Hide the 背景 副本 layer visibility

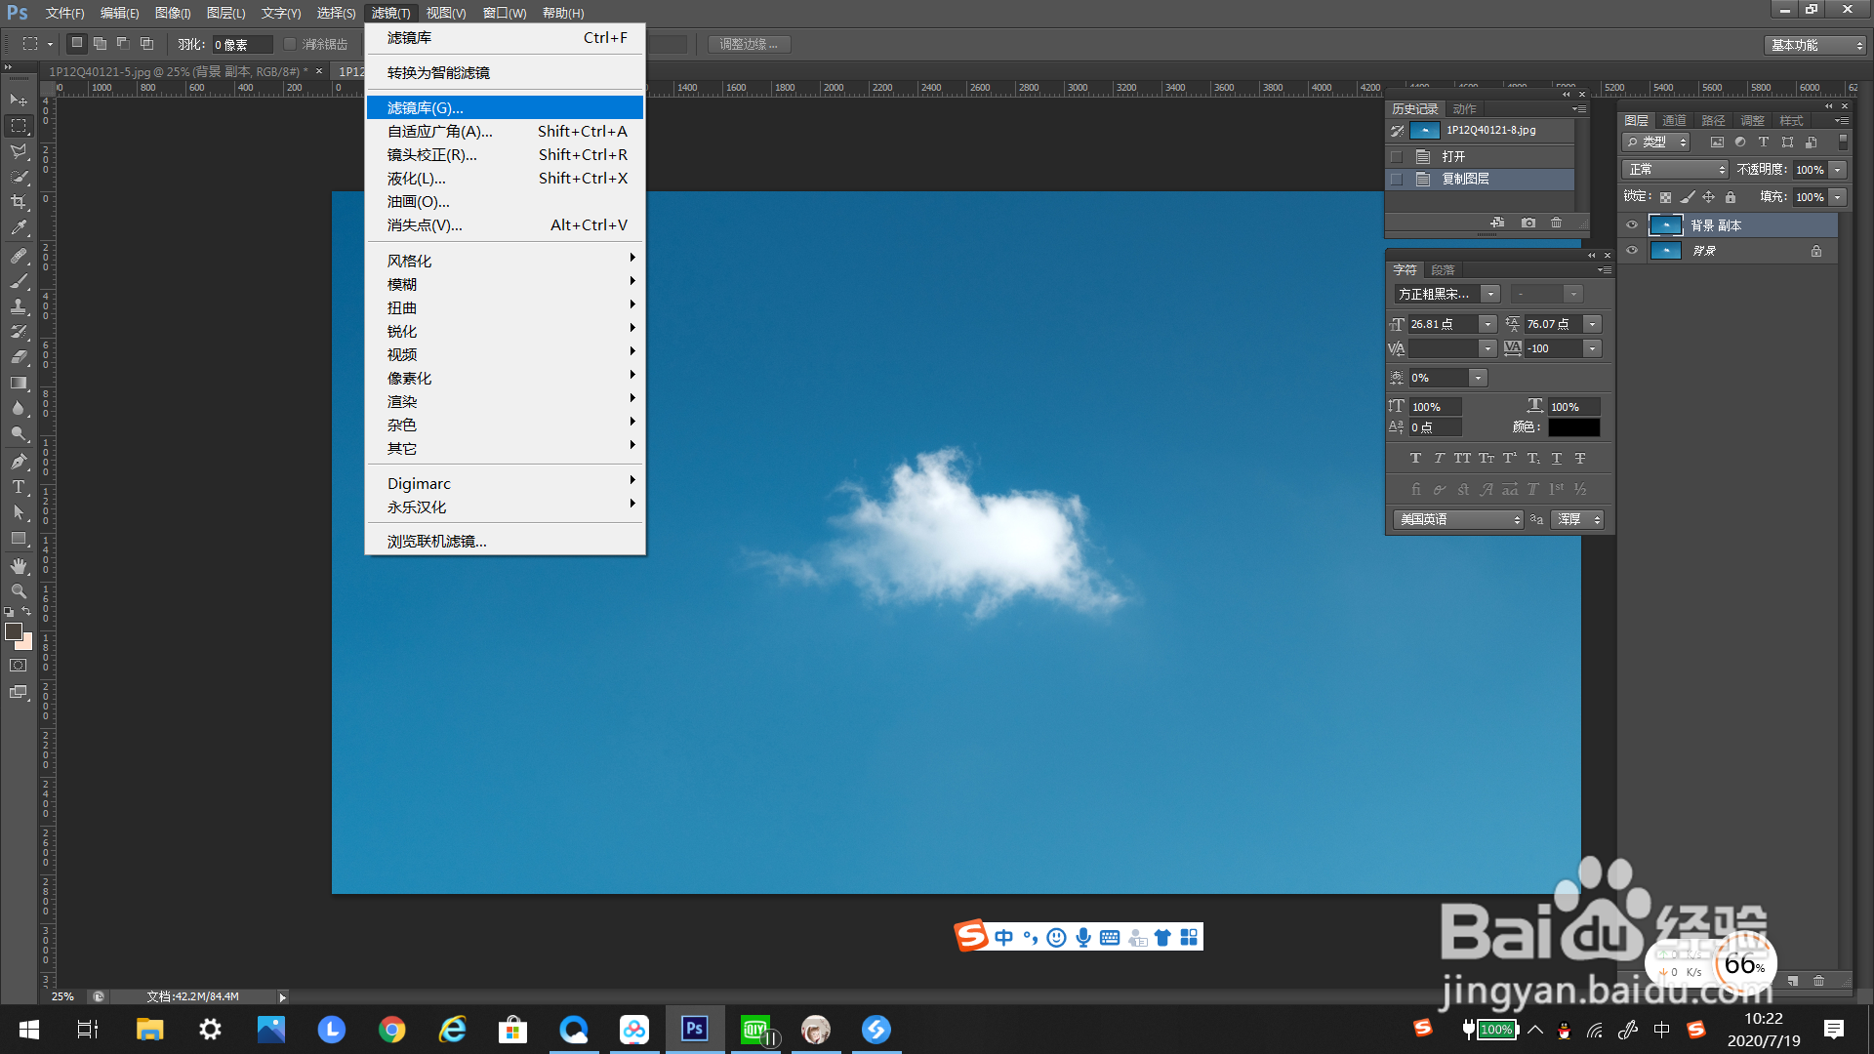click(x=1632, y=225)
